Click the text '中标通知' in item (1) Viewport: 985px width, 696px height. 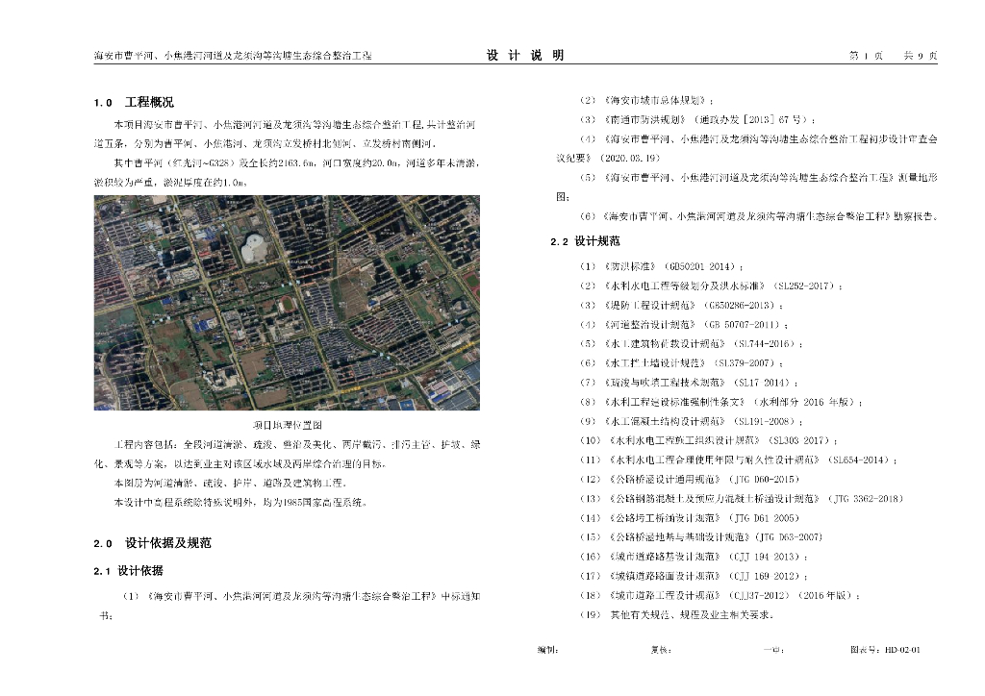tap(461, 596)
